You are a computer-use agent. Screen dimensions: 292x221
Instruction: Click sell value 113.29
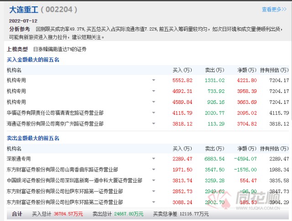coord(216,123)
